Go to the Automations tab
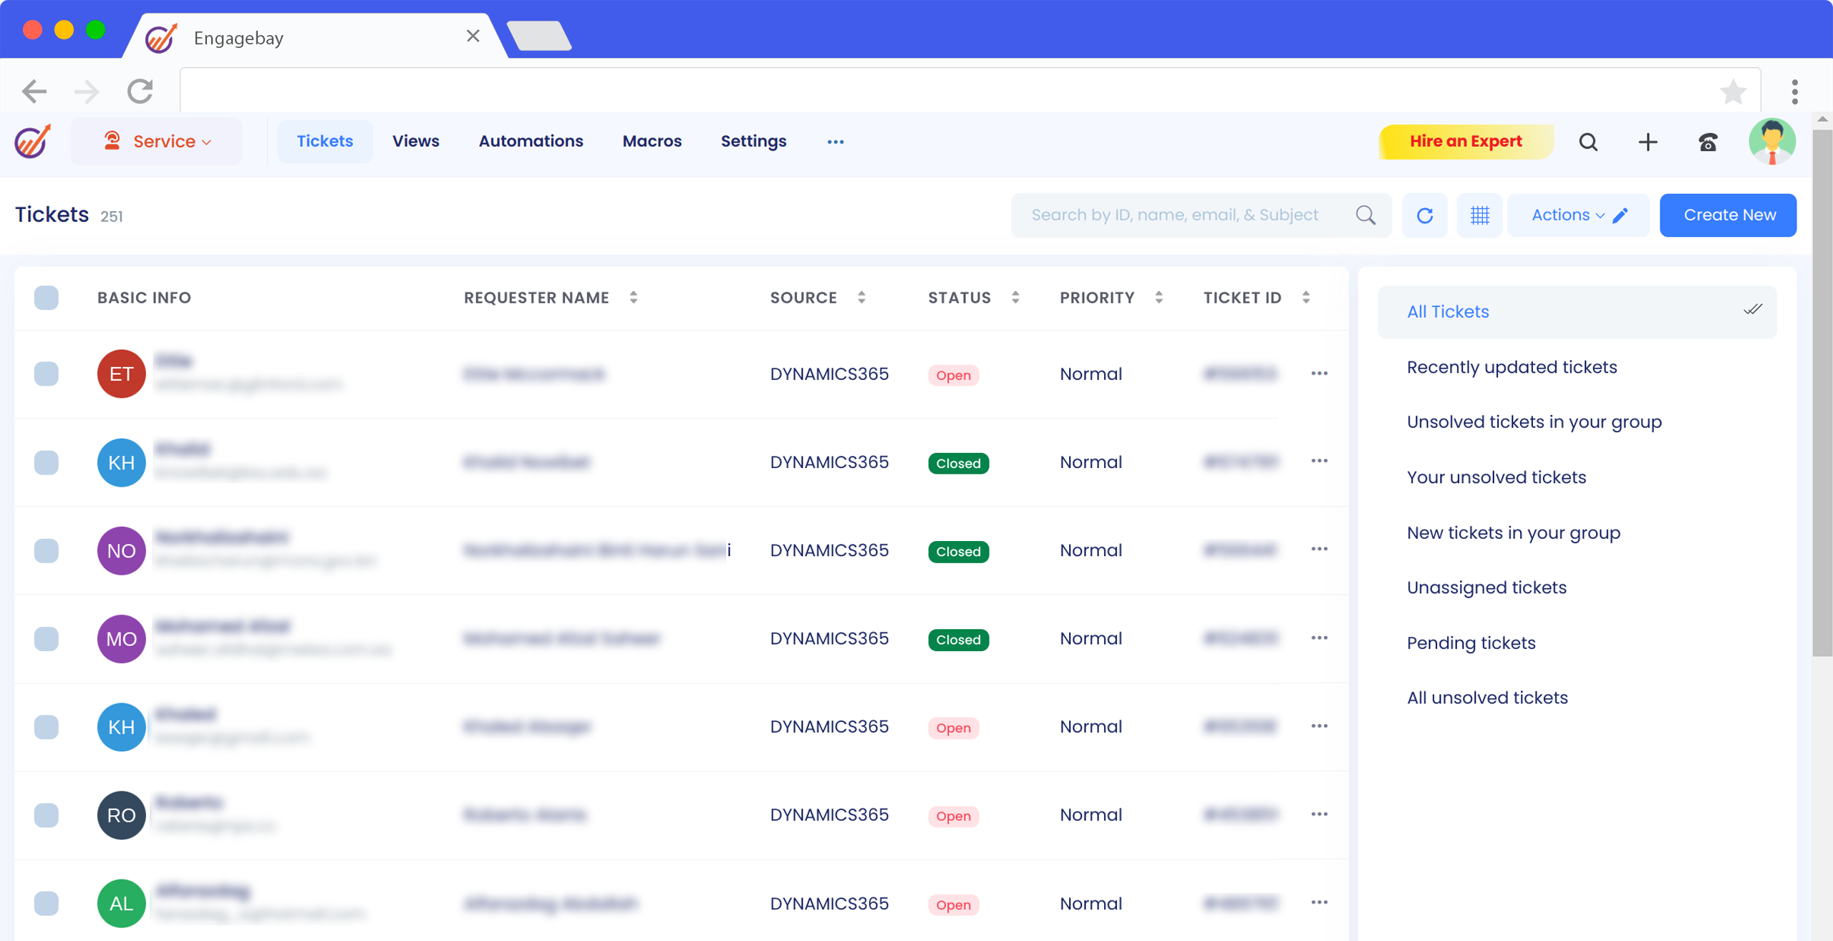Viewport: 1833px width, 941px height. pyautogui.click(x=531, y=142)
